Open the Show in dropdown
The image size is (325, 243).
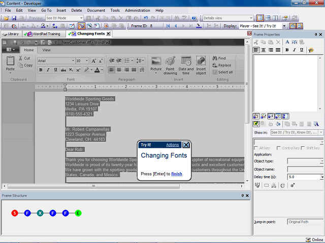321,133
